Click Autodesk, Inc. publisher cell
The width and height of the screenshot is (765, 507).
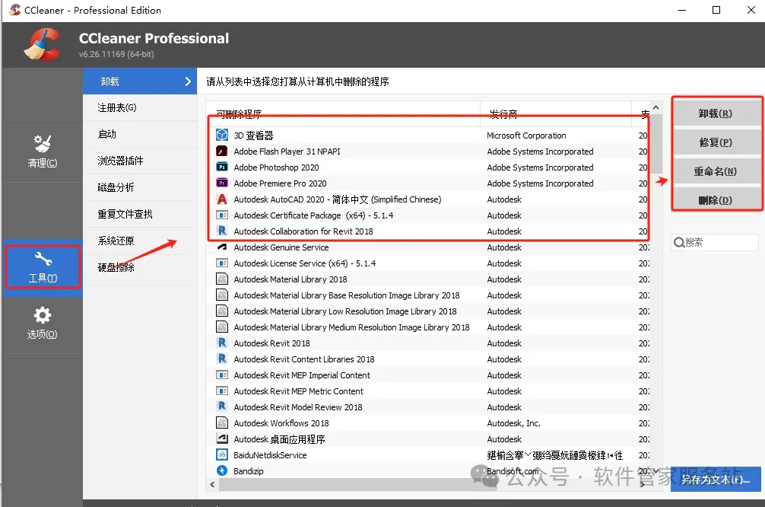click(513, 423)
